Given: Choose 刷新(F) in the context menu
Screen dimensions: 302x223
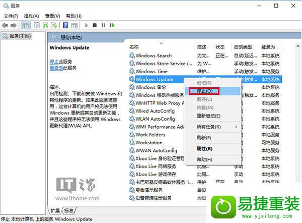Looking at the screenshot, I should [x=212, y=138].
